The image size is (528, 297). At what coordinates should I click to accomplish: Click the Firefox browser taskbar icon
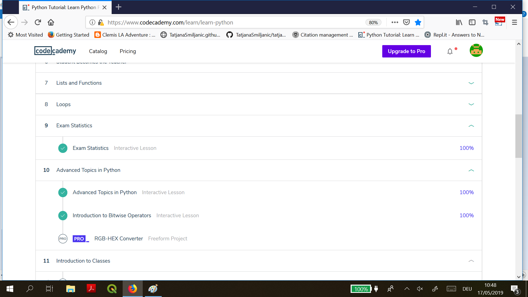132,289
